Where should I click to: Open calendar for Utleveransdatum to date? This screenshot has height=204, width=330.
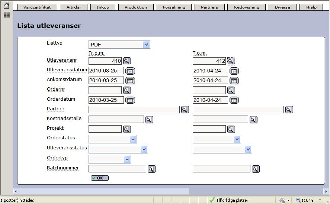(234, 71)
